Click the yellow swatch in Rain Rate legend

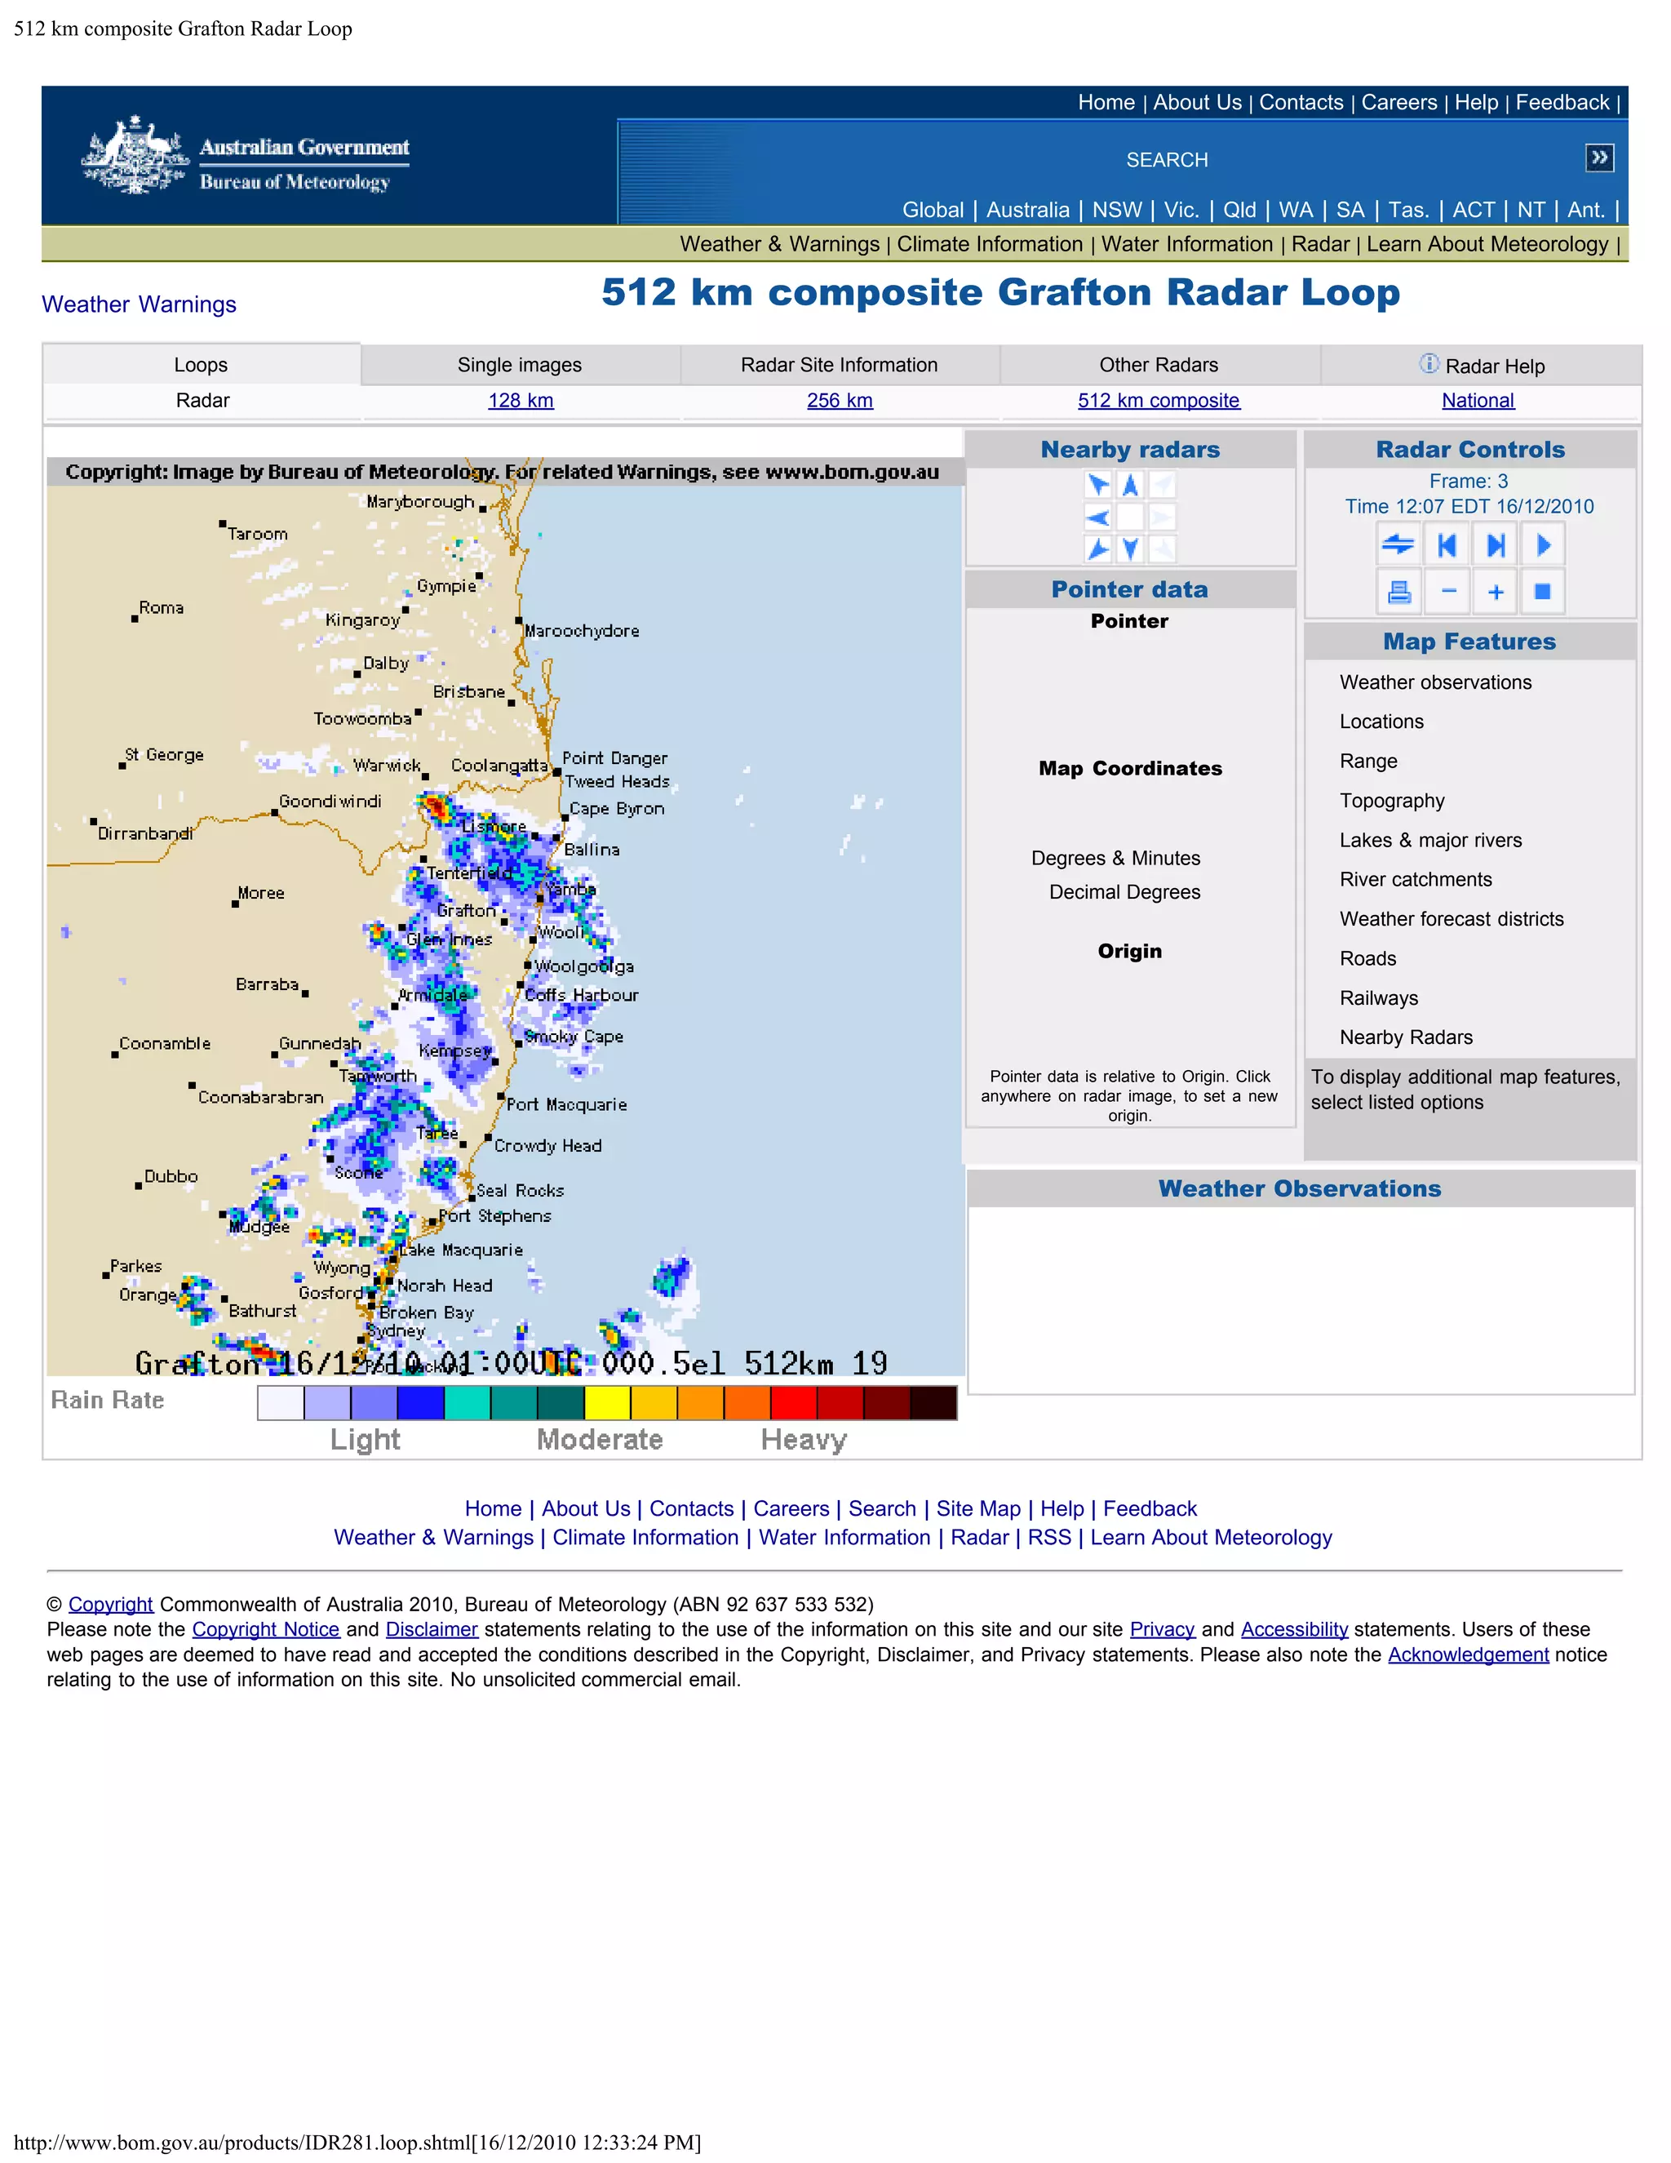point(607,1402)
